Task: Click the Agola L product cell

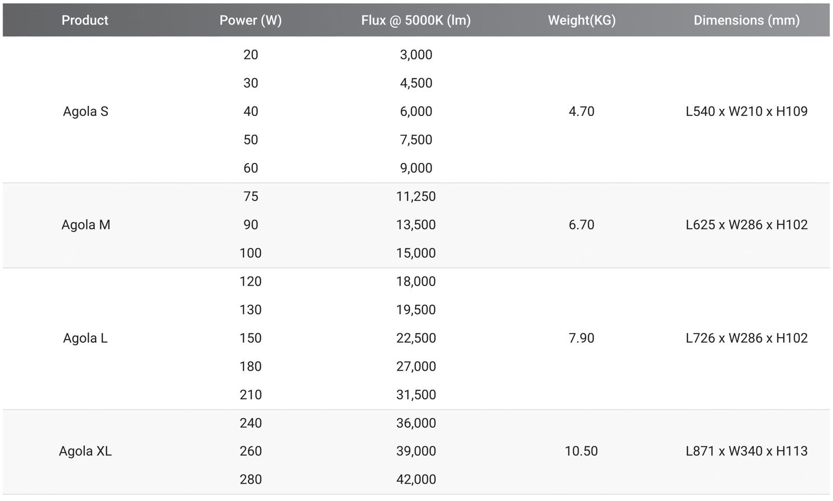Action: [85, 338]
